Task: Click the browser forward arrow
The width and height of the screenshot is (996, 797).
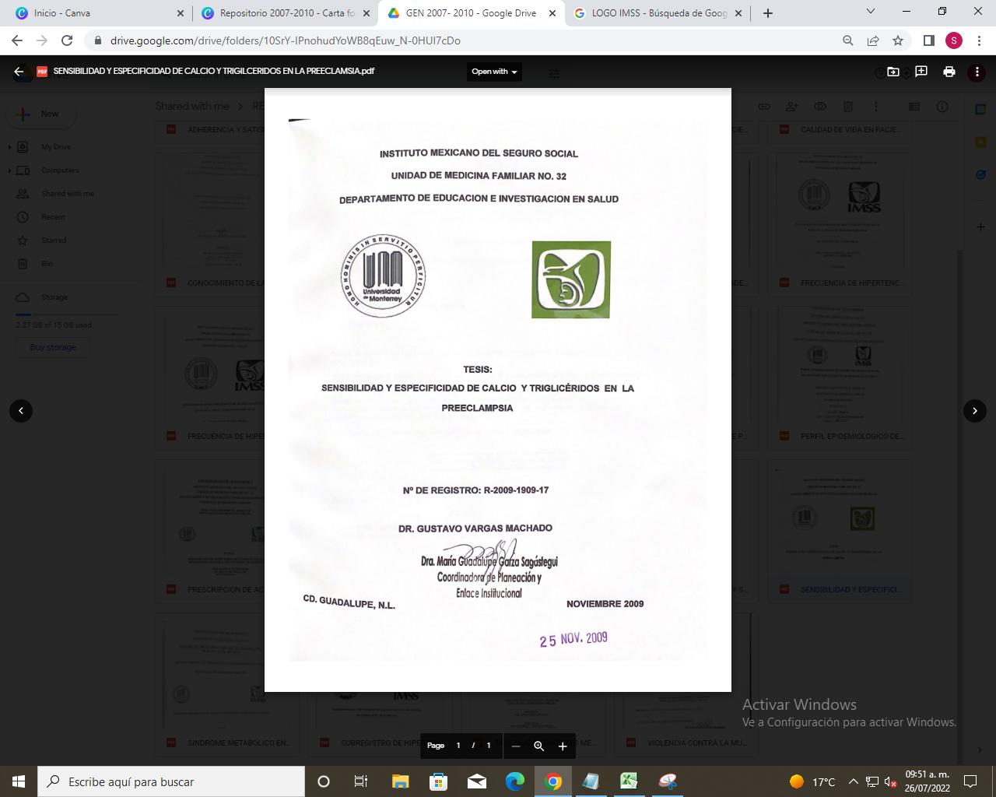Action: point(42,40)
